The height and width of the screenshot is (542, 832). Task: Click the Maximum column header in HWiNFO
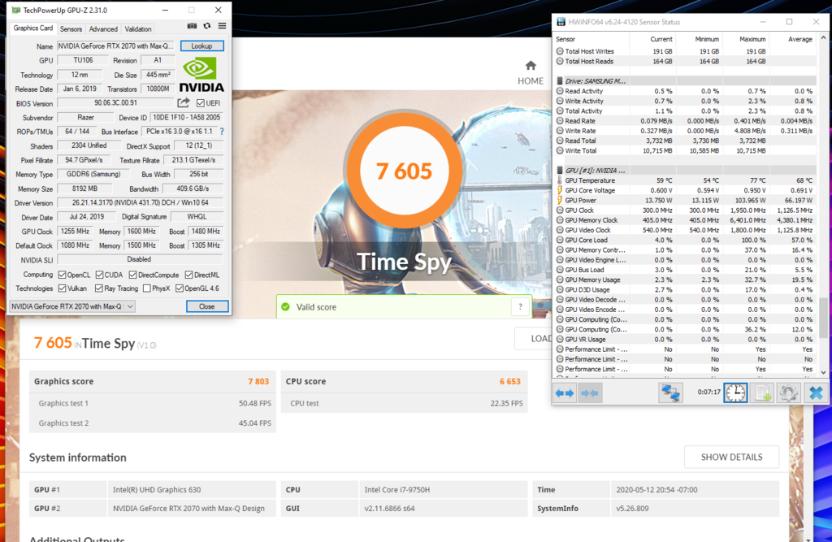752,39
